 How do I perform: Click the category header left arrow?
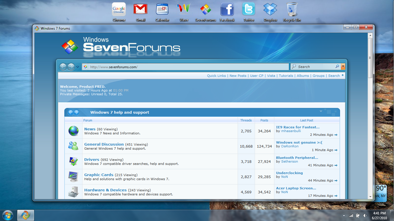(x=70, y=112)
